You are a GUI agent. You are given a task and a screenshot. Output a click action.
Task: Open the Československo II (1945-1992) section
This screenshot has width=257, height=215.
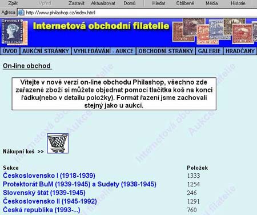click(x=50, y=201)
